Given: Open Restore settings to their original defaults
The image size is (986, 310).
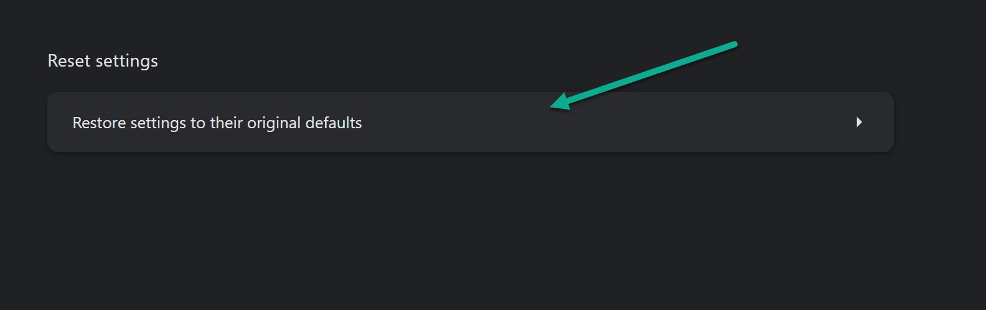Looking at the screenshot, I should tap(471, 122).
